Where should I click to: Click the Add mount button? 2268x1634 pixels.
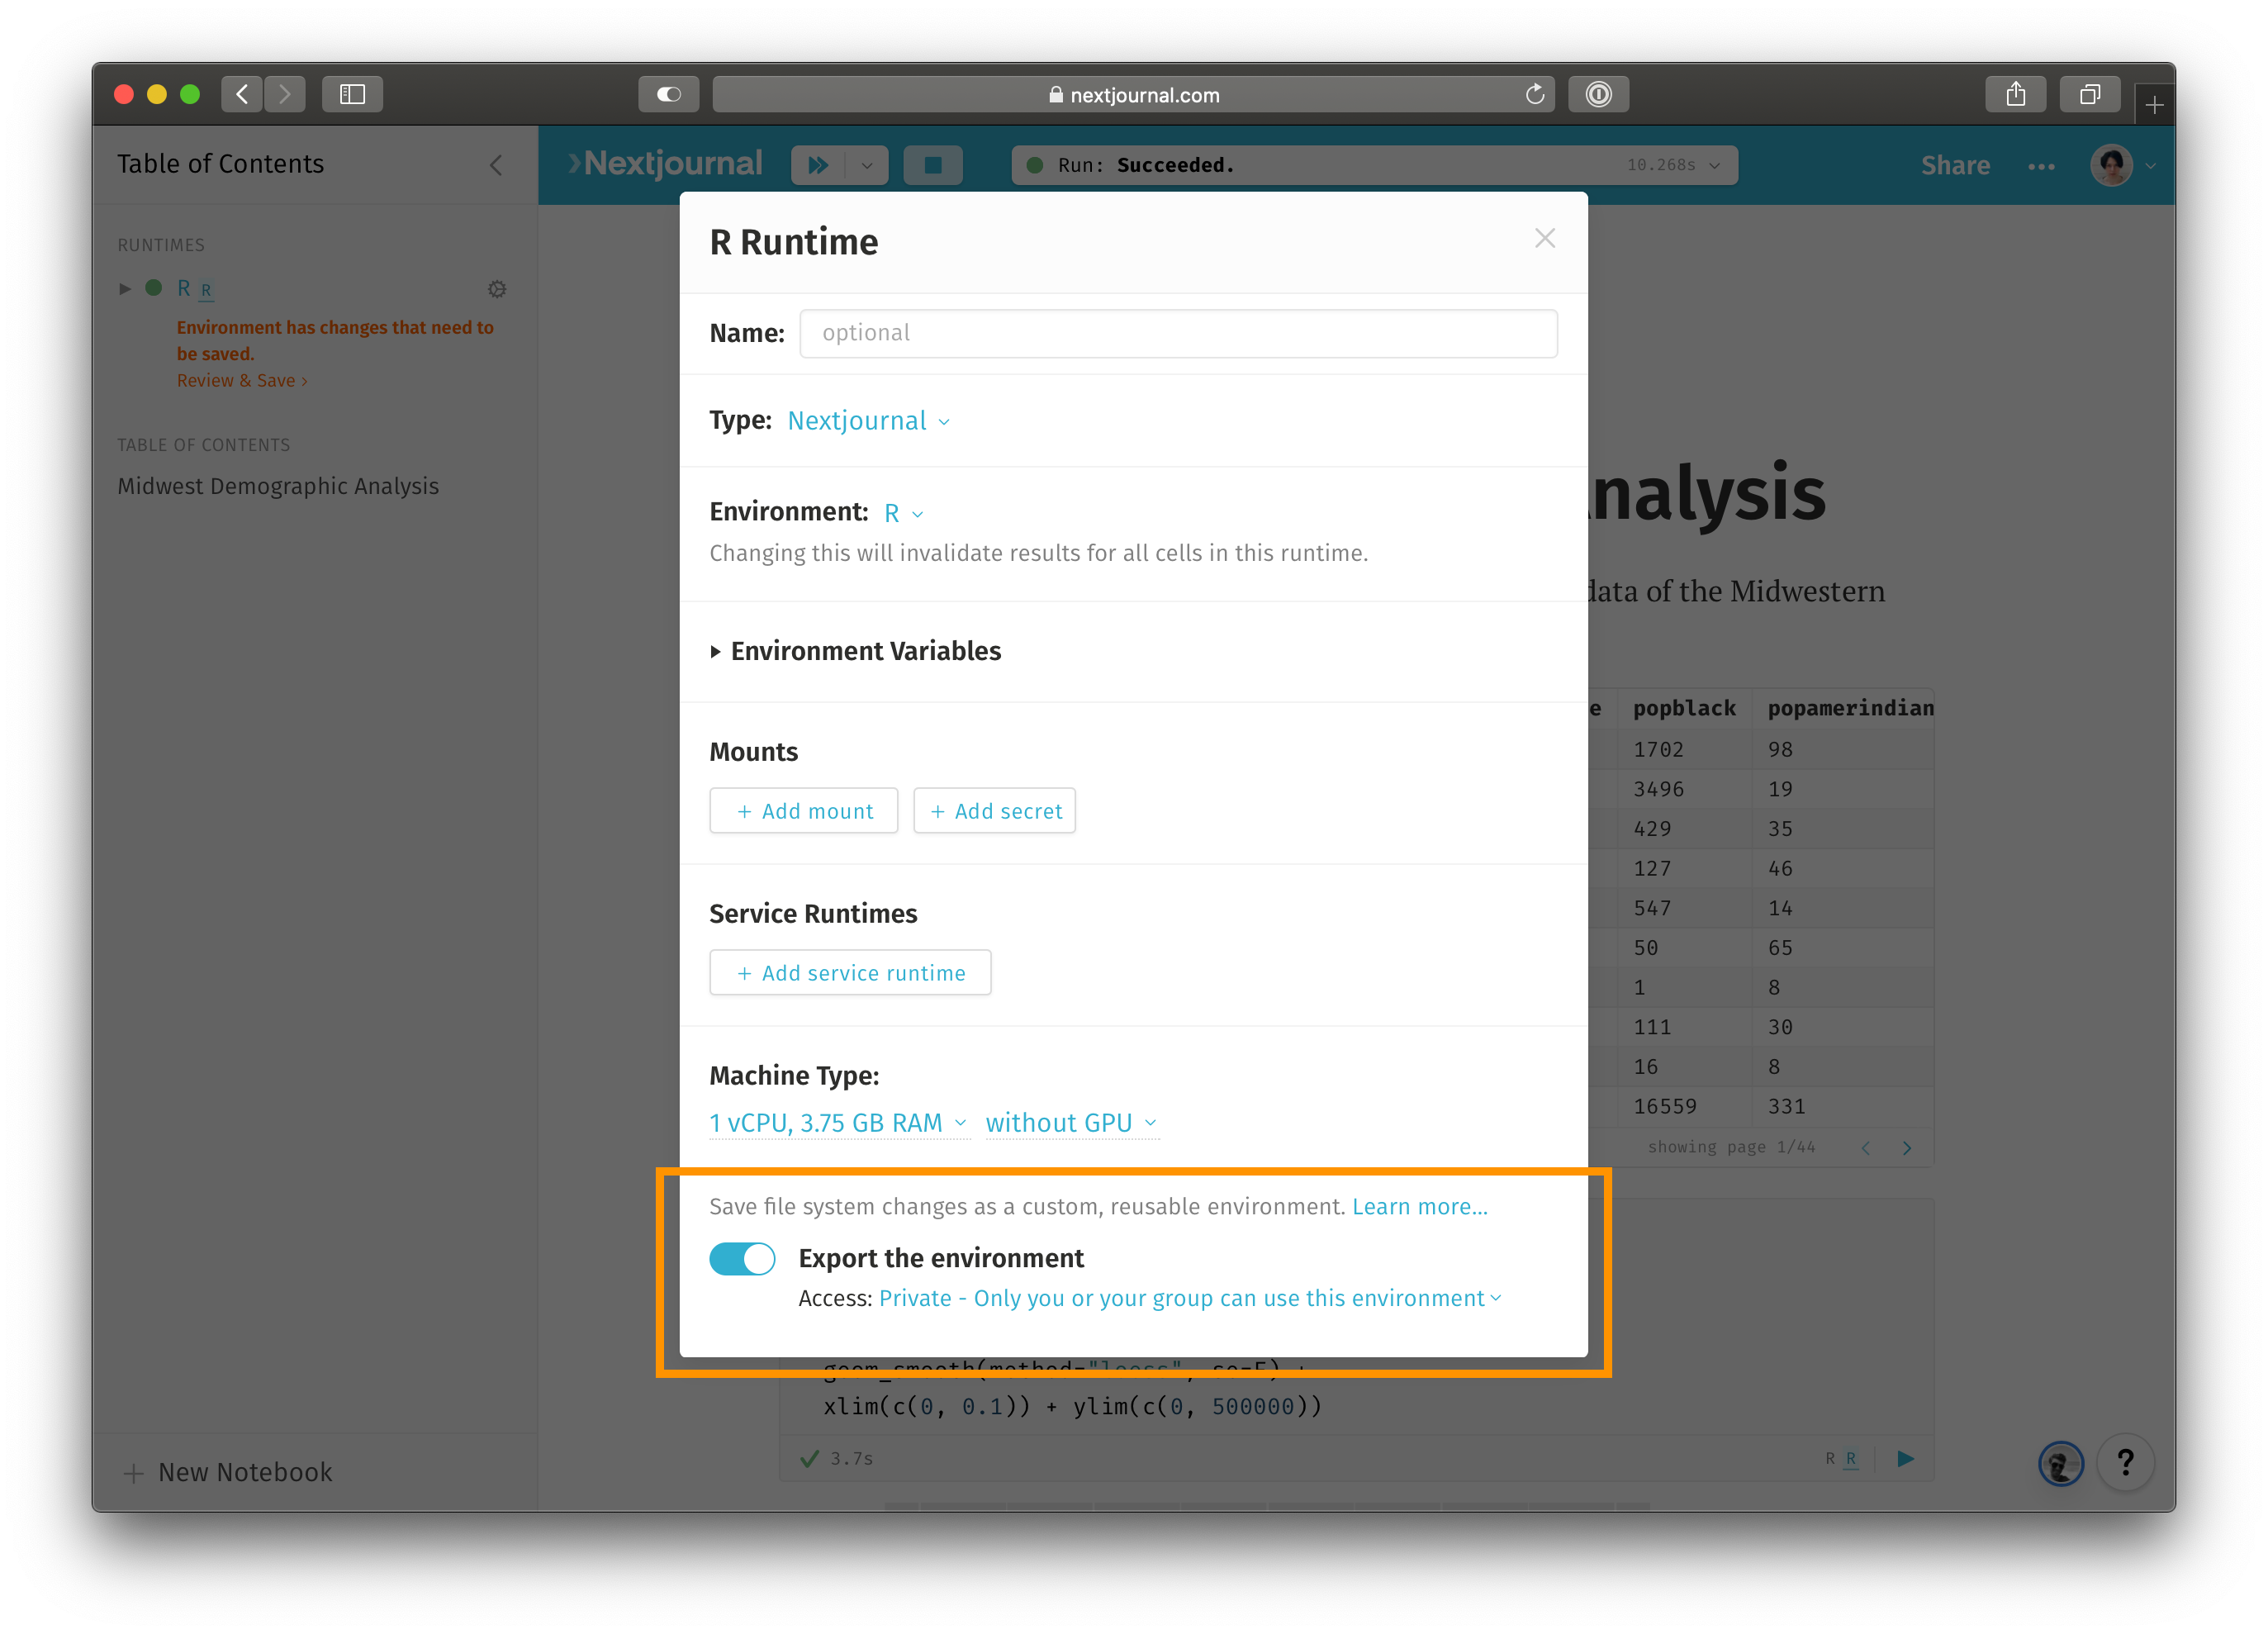[804, 811]
